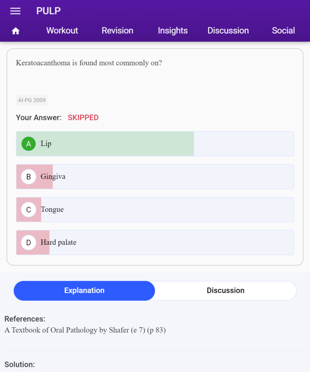The image size is (310, 372).
Task: Choose the Hard palate answer row
Action: point(155,242)
